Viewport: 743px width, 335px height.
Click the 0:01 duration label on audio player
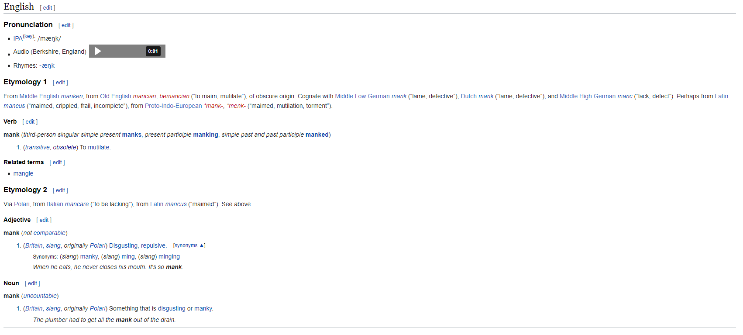[x=153, y=51]
